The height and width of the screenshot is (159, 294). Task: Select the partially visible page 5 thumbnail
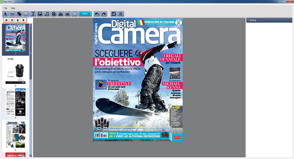(x=15, y=155)
